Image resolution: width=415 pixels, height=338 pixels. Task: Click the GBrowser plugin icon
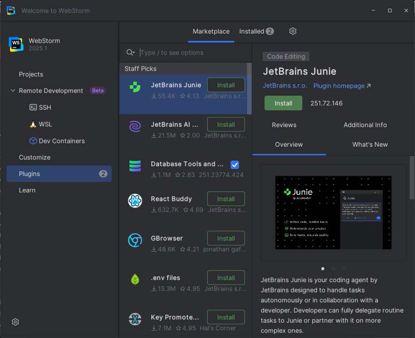tap(135, 240)
